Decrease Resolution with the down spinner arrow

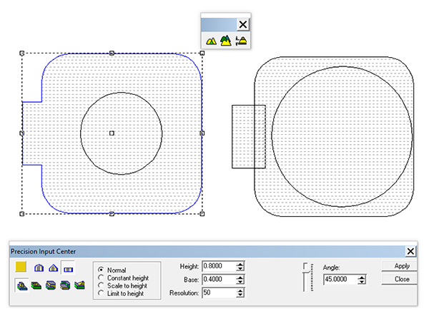click(240, 295)
